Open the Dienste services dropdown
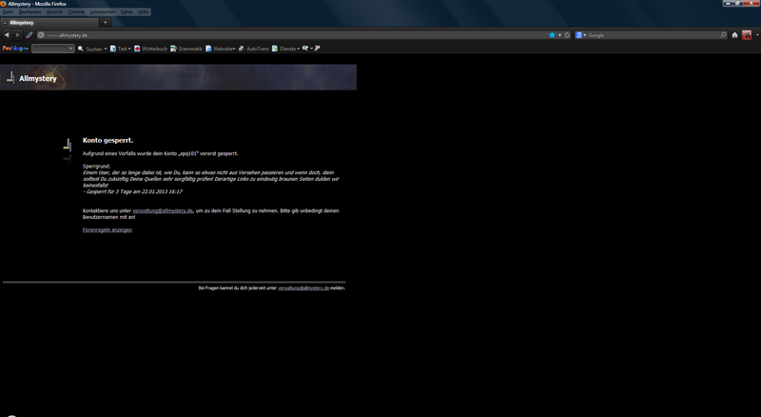This screenshot has width=761, height=417. (286, 49)
